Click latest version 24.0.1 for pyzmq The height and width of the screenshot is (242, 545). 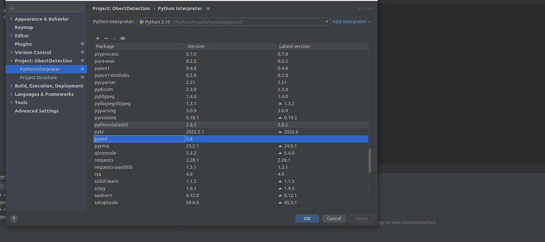pyautogui.click(x=290, y=146)
